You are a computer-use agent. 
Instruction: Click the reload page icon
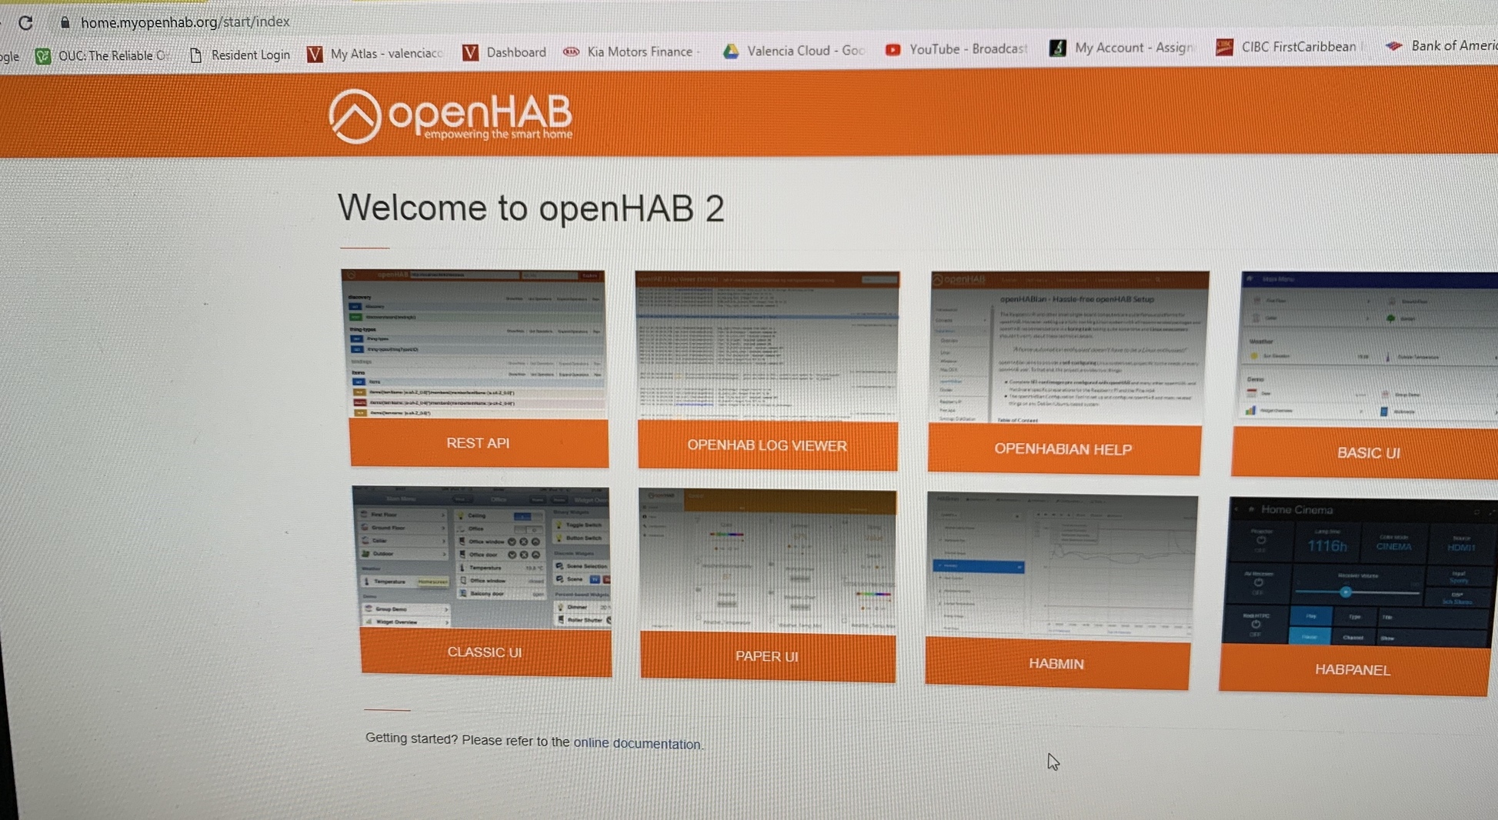(26, 23)
